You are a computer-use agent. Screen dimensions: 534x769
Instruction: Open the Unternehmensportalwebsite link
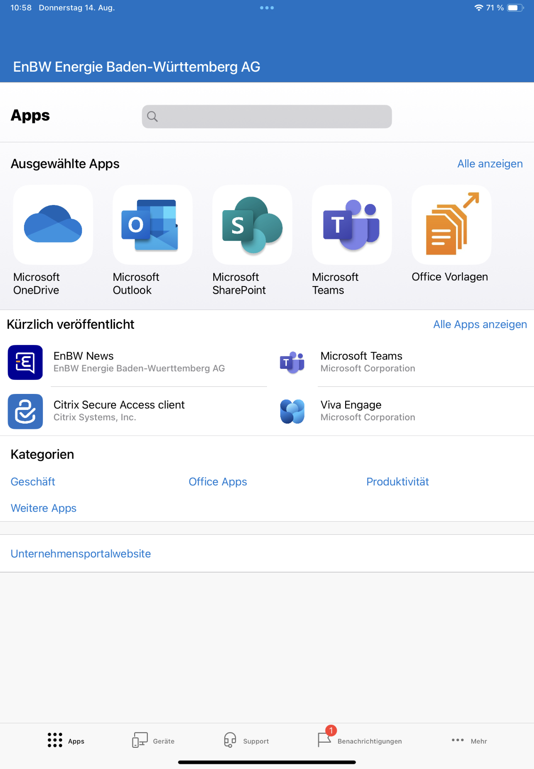81,554
